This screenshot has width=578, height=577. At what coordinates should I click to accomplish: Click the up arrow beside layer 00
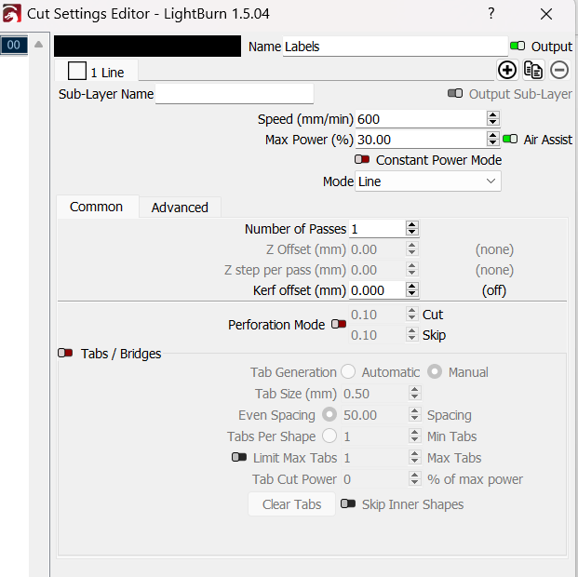[39, 45]
